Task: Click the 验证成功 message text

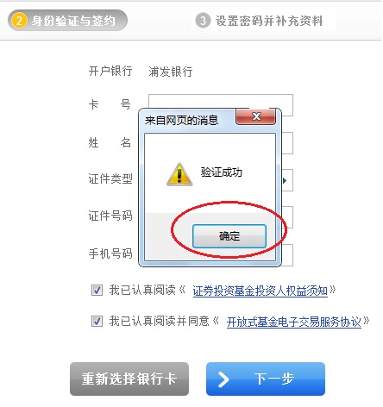Action: 221,172
